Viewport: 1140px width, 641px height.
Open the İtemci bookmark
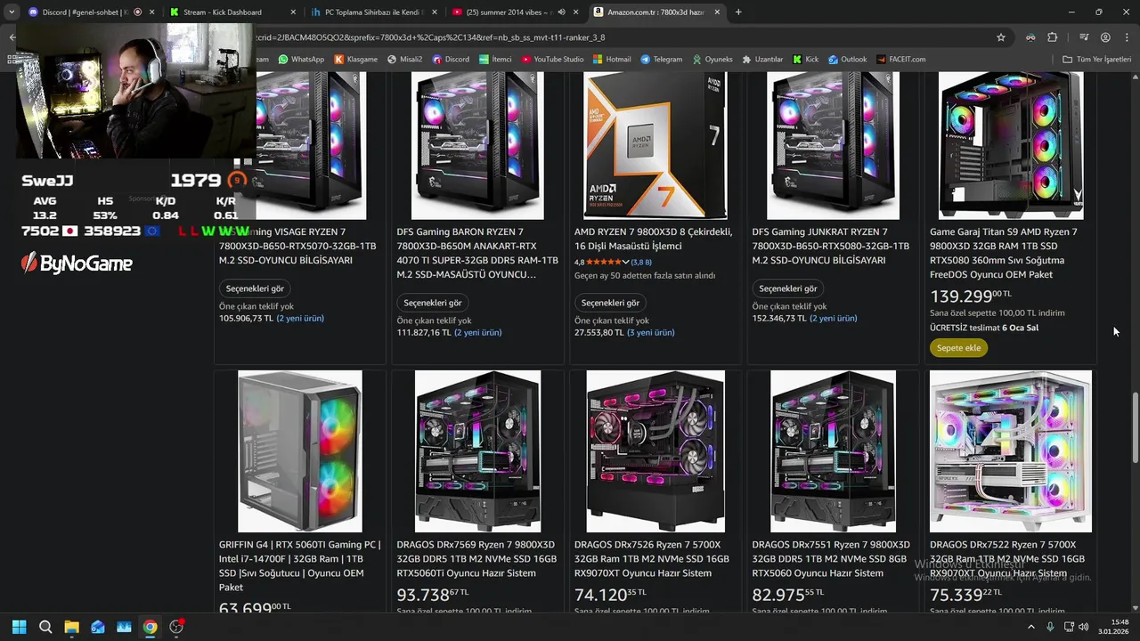click(x=495, y=60)
